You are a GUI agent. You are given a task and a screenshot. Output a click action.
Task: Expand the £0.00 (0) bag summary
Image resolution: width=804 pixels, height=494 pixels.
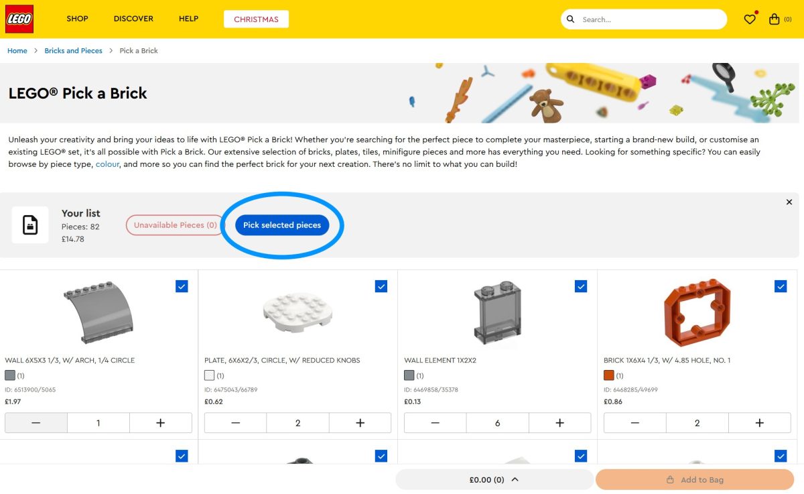(x=494, y=480)
